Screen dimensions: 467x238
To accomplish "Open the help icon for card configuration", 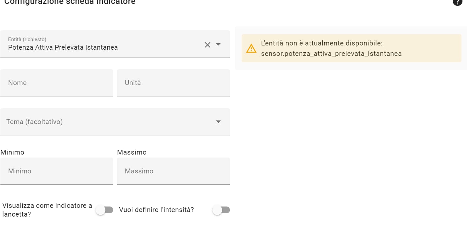I will [x=457, y=2].
